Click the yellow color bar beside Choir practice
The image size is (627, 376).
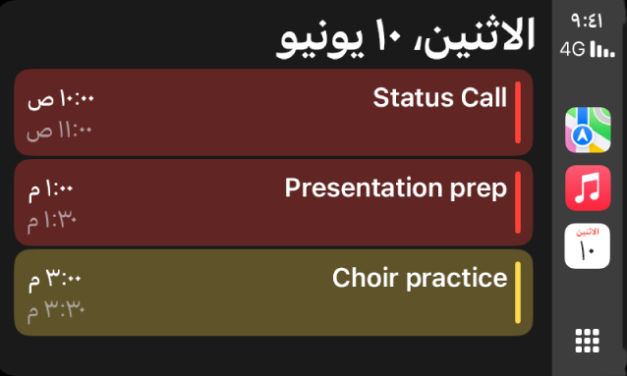(x=518, y=293)
